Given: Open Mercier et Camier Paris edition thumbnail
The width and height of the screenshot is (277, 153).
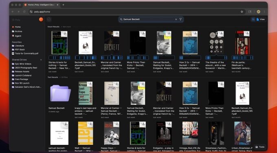Looking at the screenshot, I should coord(112,93).
